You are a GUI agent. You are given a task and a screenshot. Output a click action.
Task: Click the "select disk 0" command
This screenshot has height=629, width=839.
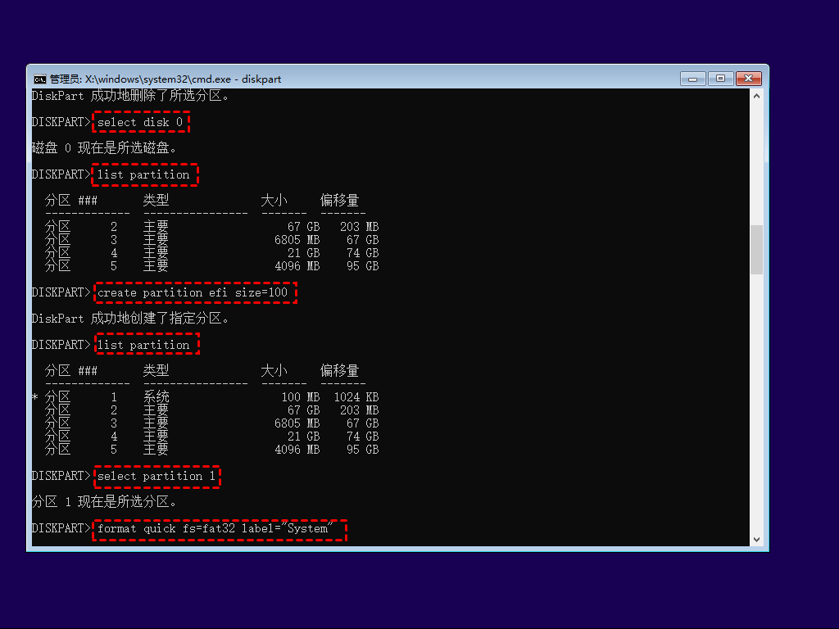(x=140, y=122)
